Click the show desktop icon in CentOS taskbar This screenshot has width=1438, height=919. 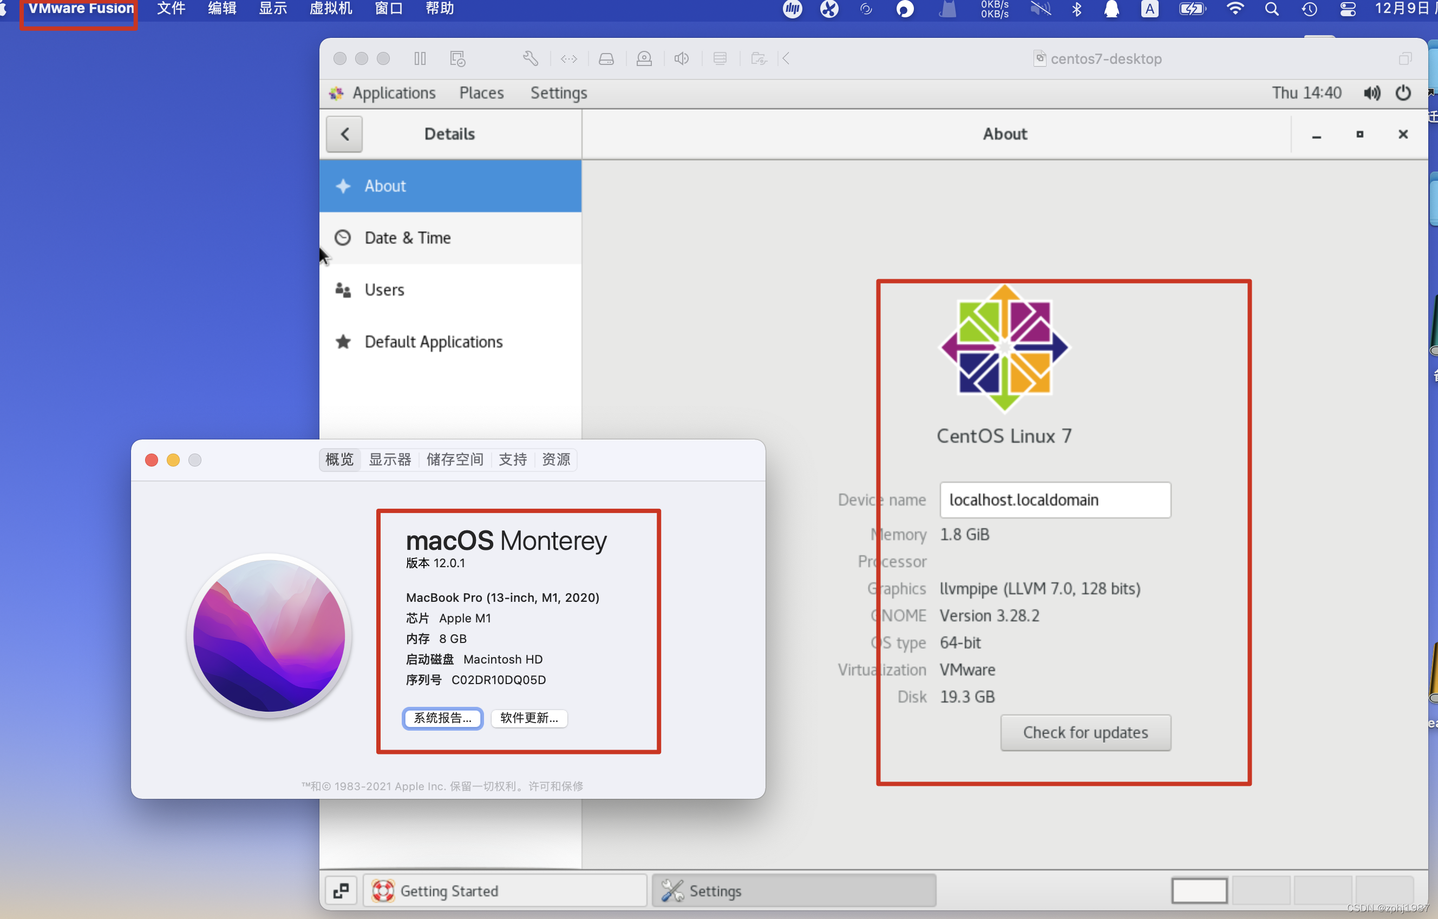pyautogui.click(x=341, y=891)
